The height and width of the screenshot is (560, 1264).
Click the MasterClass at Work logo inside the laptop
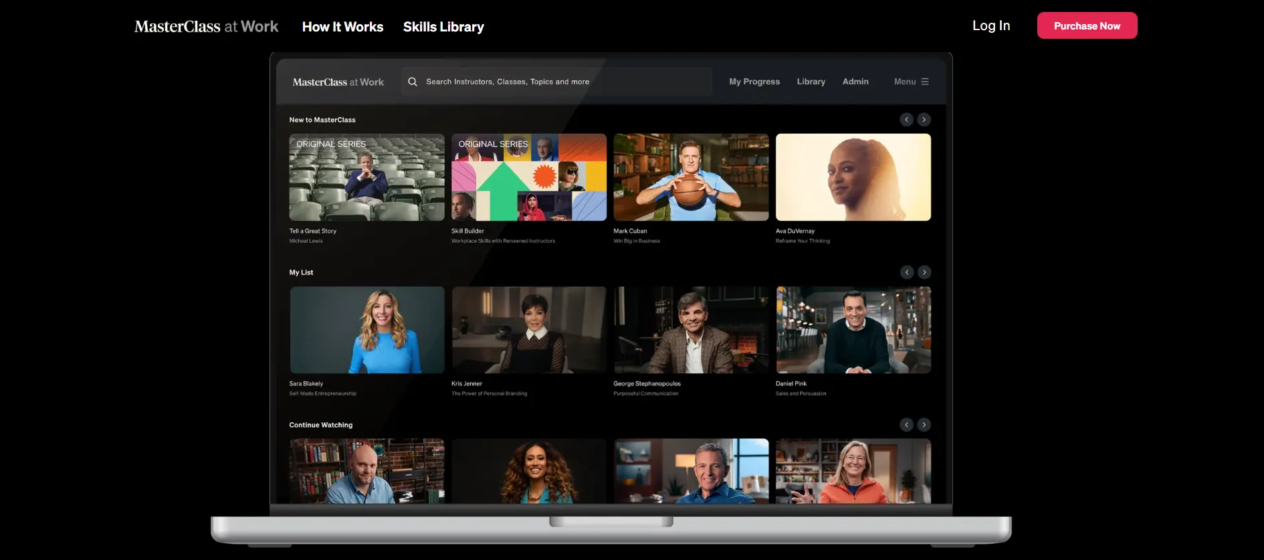coord(338,82)
